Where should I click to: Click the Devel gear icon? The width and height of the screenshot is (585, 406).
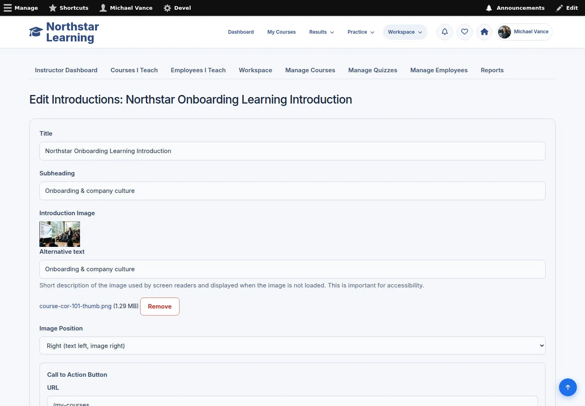click(167, 8)
